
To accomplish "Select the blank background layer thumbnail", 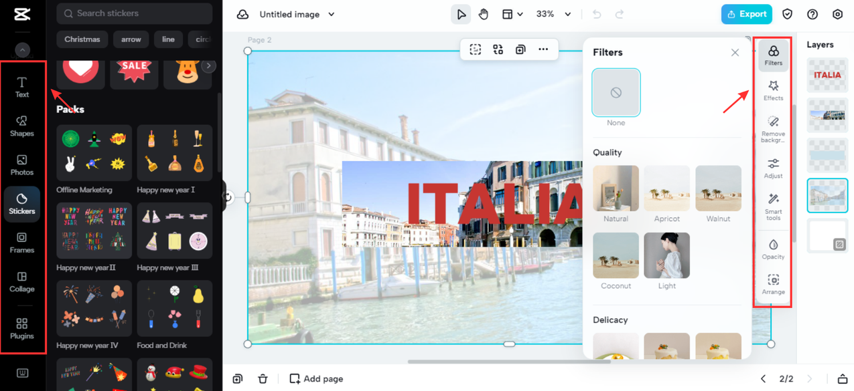I will tap(827, 236).
